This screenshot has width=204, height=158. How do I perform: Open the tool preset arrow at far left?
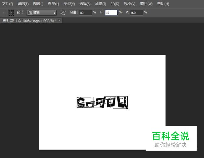[4, 13]
